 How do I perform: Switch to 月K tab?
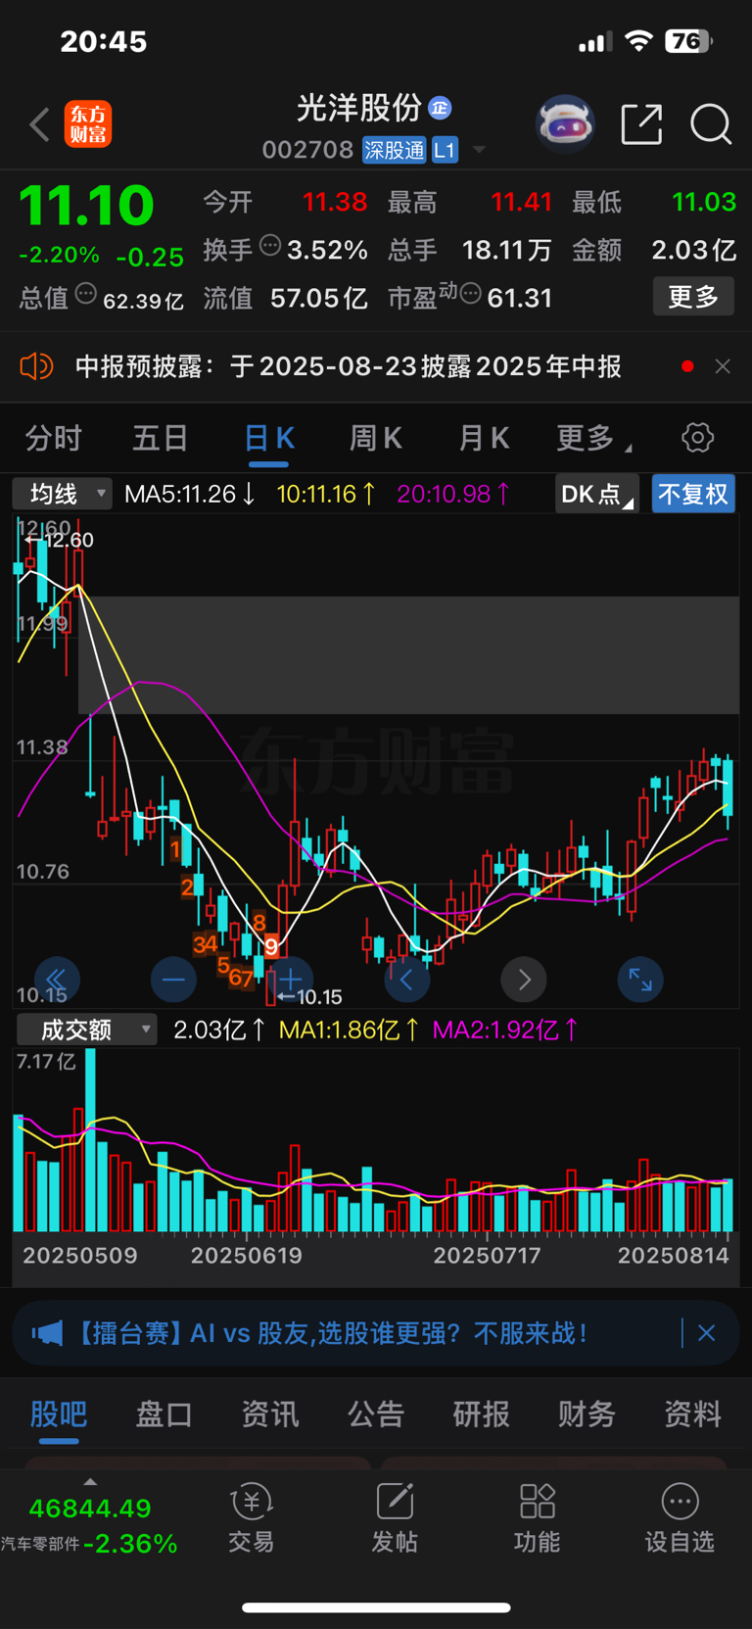click(484, 438)
